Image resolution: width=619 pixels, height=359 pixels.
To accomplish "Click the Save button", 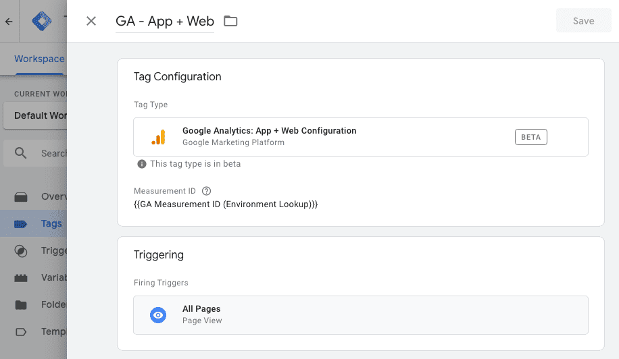I will tap(583, 21).
